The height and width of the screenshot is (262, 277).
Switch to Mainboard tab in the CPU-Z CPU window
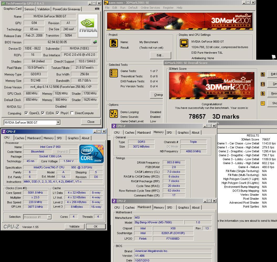point(34,138)
